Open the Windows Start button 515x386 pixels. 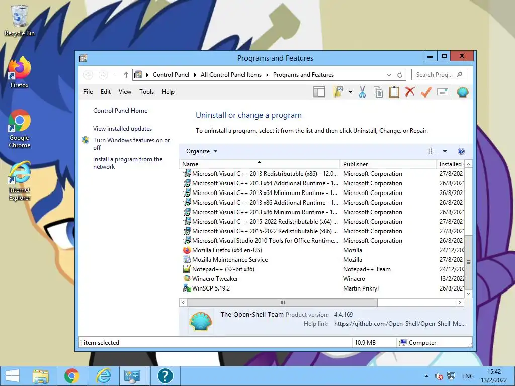tap(12, 376)
